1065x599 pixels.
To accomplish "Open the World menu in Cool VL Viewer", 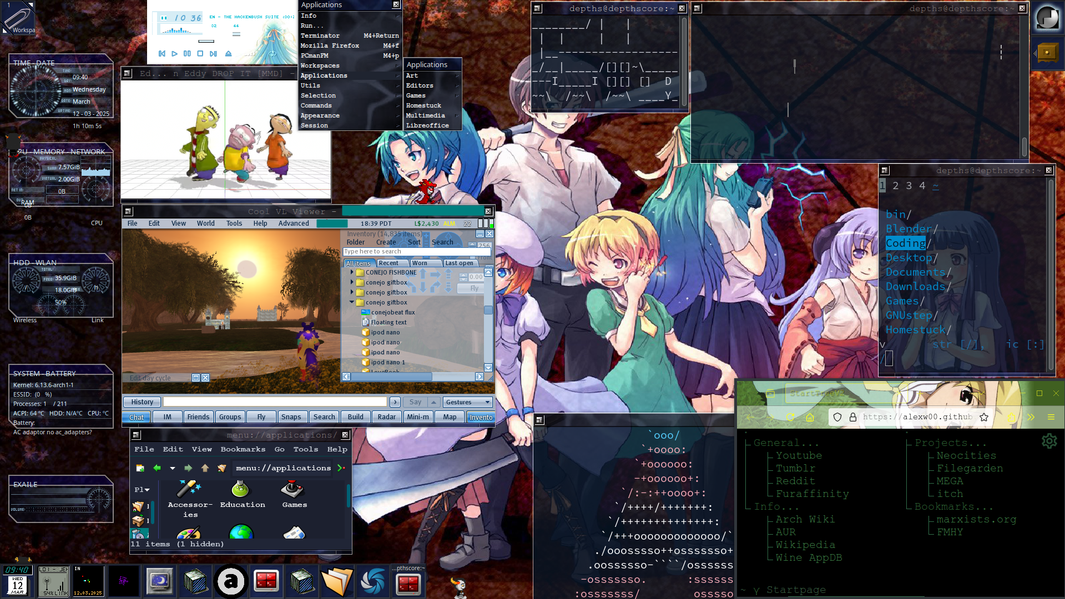I will [205, 224].
